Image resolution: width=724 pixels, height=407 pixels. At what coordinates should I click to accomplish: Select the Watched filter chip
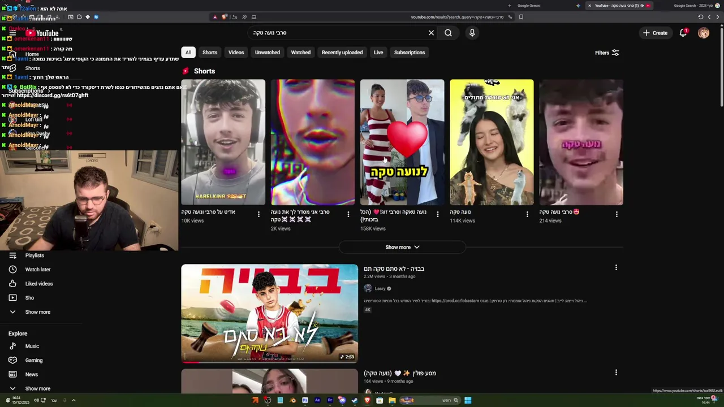pos(301,53)
